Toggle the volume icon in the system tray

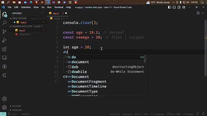tap(188, 2)
